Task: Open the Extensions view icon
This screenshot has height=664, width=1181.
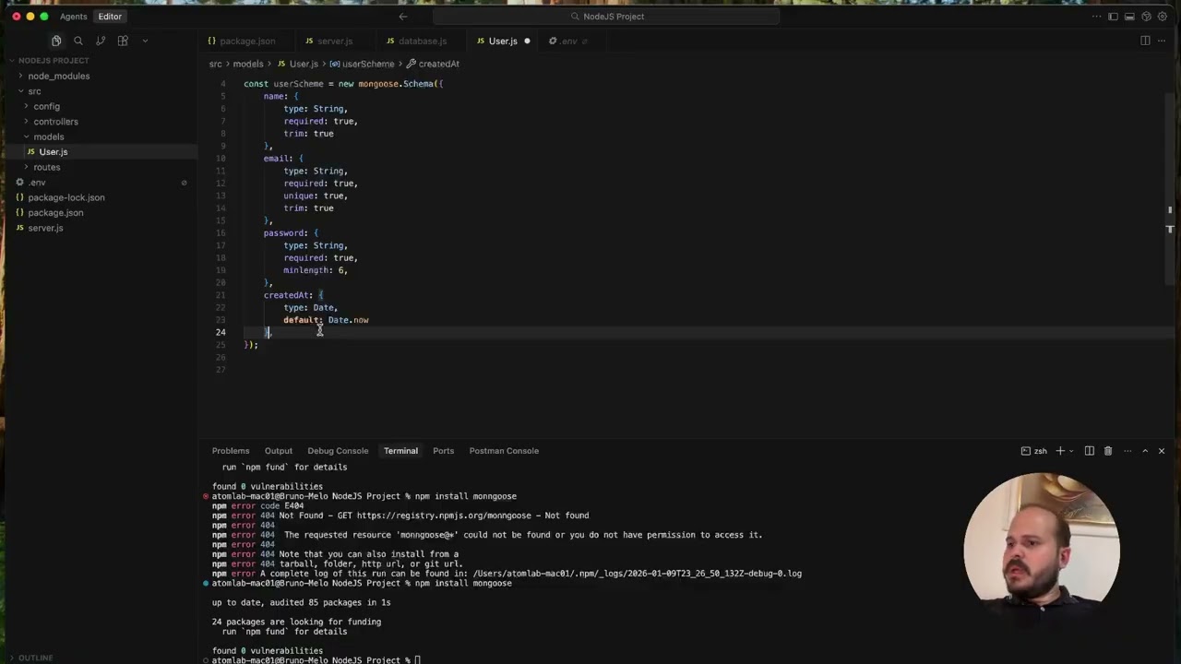Action: 123,41
